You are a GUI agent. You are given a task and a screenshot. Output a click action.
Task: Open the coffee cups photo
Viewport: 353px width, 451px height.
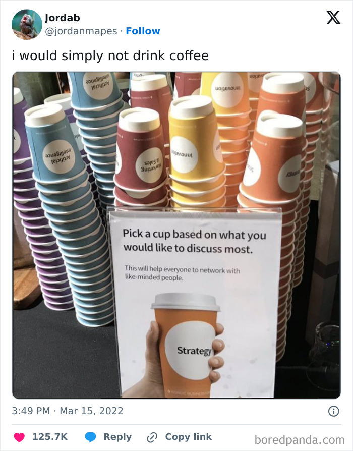pos(177,235)
